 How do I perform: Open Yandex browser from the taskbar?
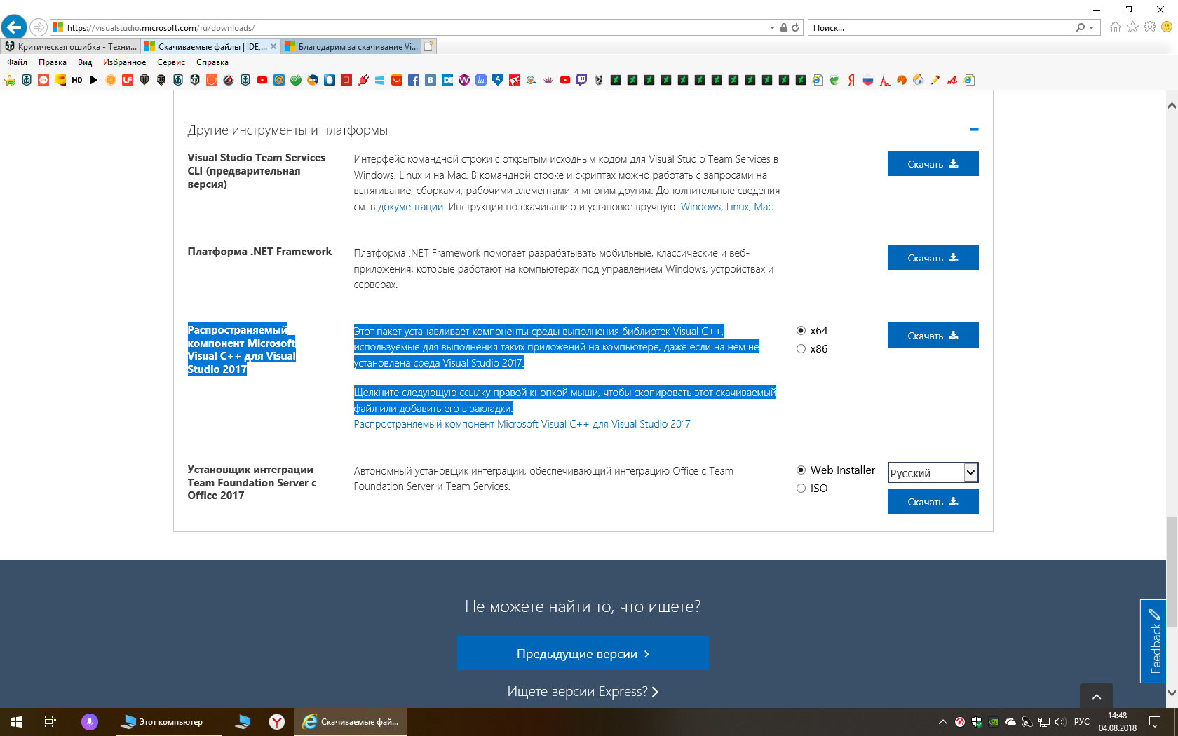[277, 721]
